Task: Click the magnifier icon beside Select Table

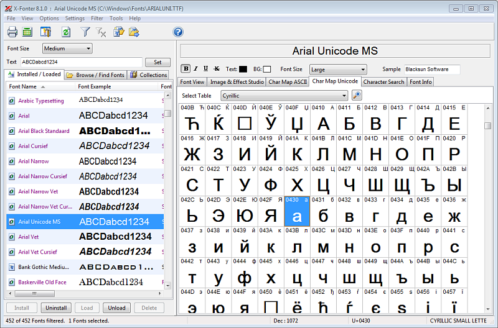Action: tap(357, 95)
